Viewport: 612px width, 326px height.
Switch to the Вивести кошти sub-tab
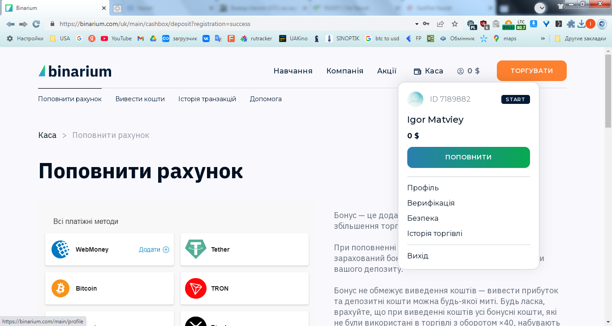(x=140, y=99)
